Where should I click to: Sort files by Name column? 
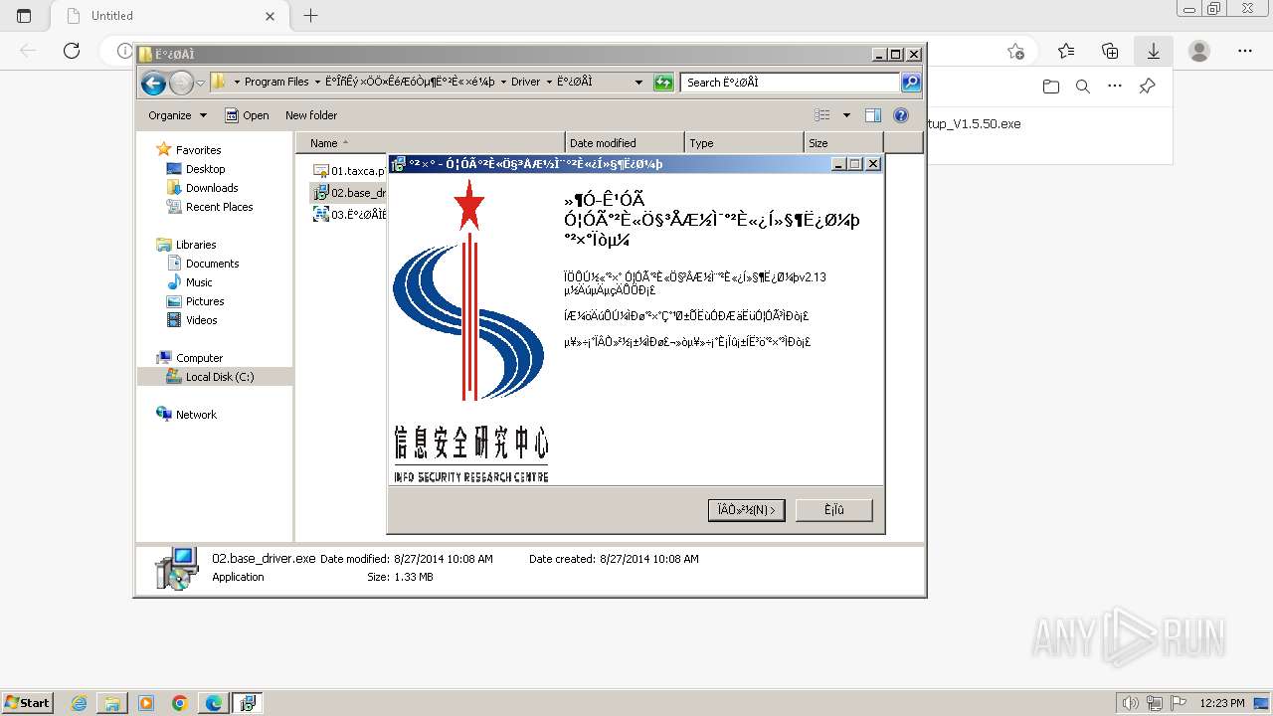tap(431, 143)
